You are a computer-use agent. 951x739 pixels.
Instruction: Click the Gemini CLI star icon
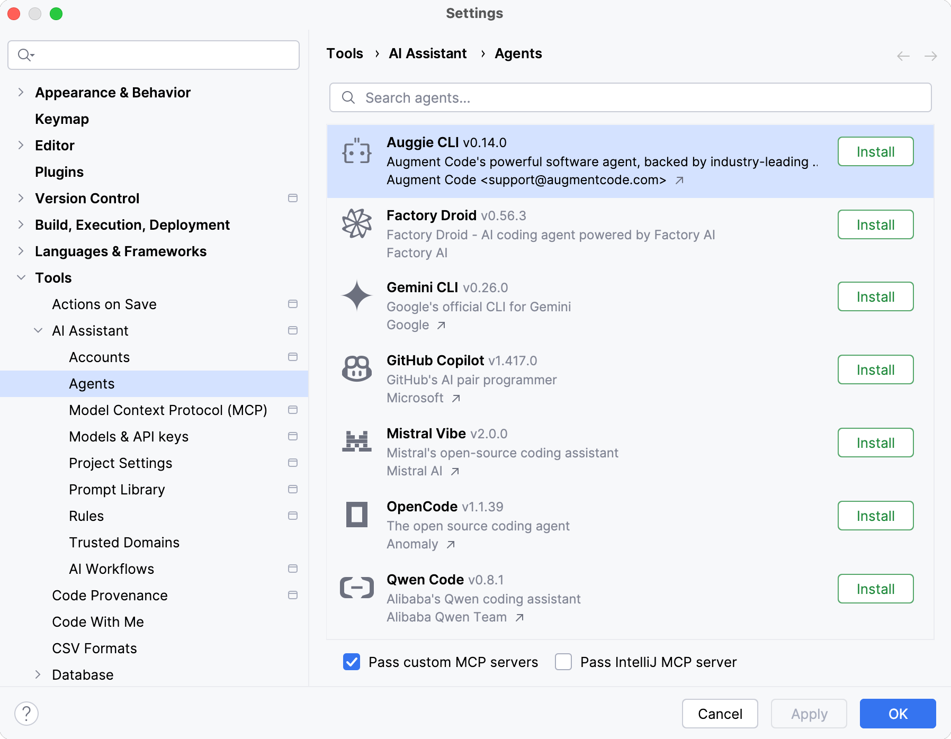coord(356,296)
